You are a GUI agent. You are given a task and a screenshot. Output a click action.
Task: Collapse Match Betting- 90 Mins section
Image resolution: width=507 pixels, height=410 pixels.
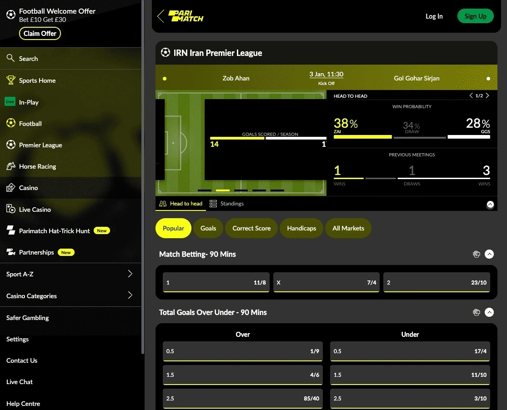click(489, 254)
